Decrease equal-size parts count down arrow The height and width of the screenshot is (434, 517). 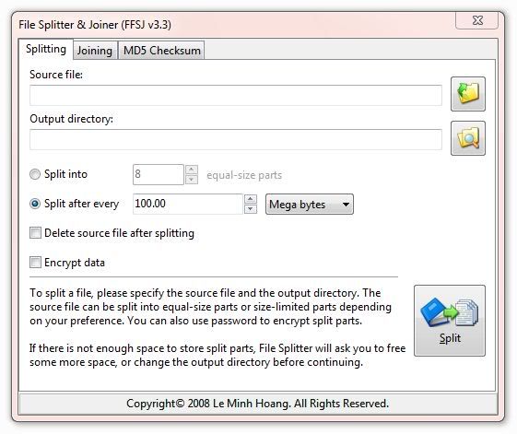click(x=192, y=180)
